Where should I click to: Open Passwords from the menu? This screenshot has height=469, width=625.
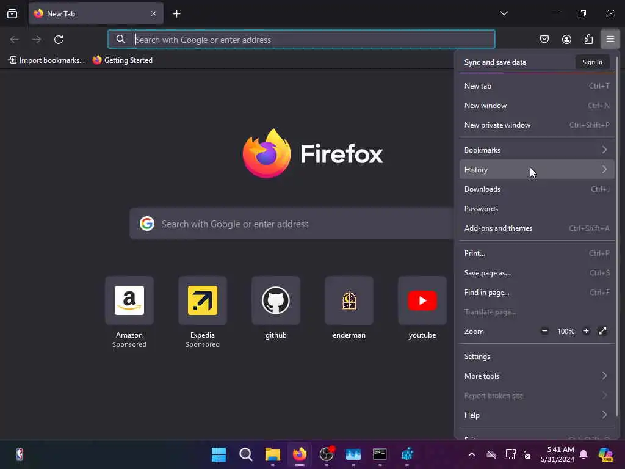pos(536,209)
